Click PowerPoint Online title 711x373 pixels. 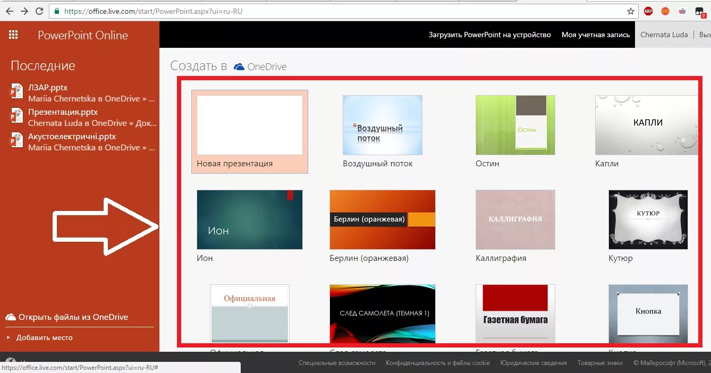(83, 35)
